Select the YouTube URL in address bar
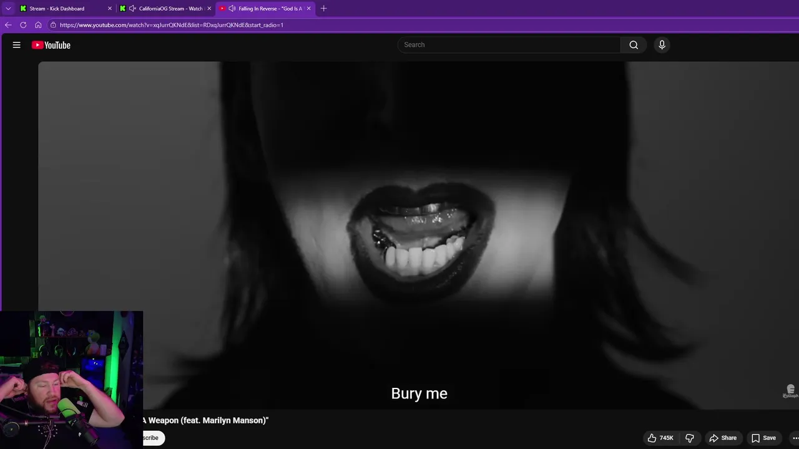 [x=172, y=25]
